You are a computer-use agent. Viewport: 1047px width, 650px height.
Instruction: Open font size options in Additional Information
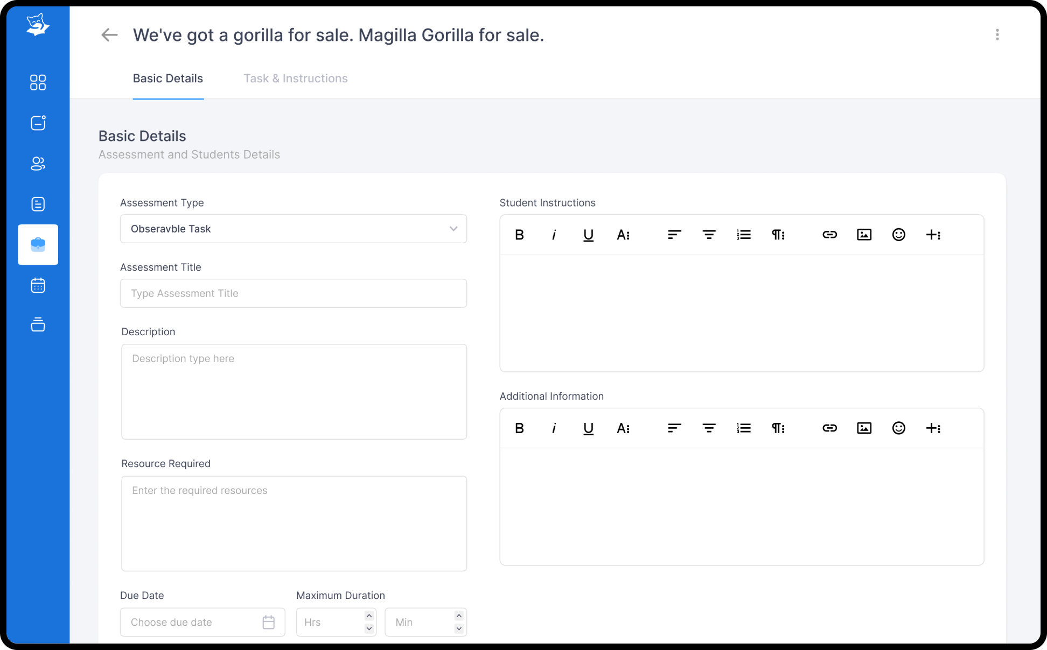point(623,428)
